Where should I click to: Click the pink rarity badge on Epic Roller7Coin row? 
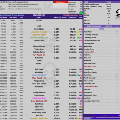[x=78, y=98]
